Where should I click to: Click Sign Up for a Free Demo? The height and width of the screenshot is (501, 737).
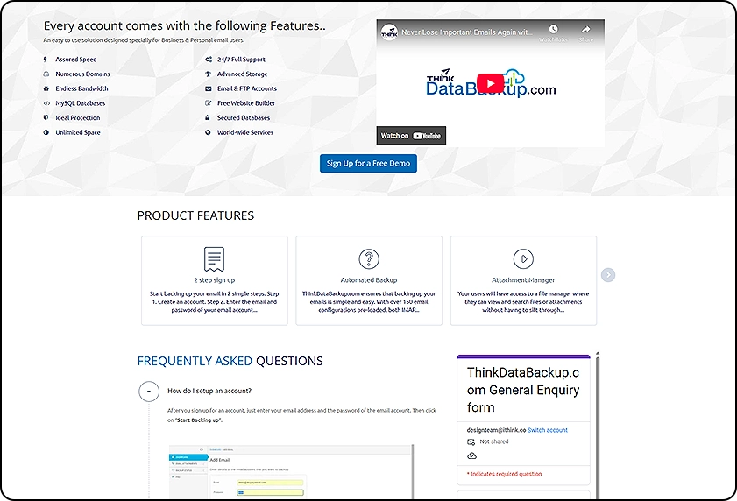point(368,163)
